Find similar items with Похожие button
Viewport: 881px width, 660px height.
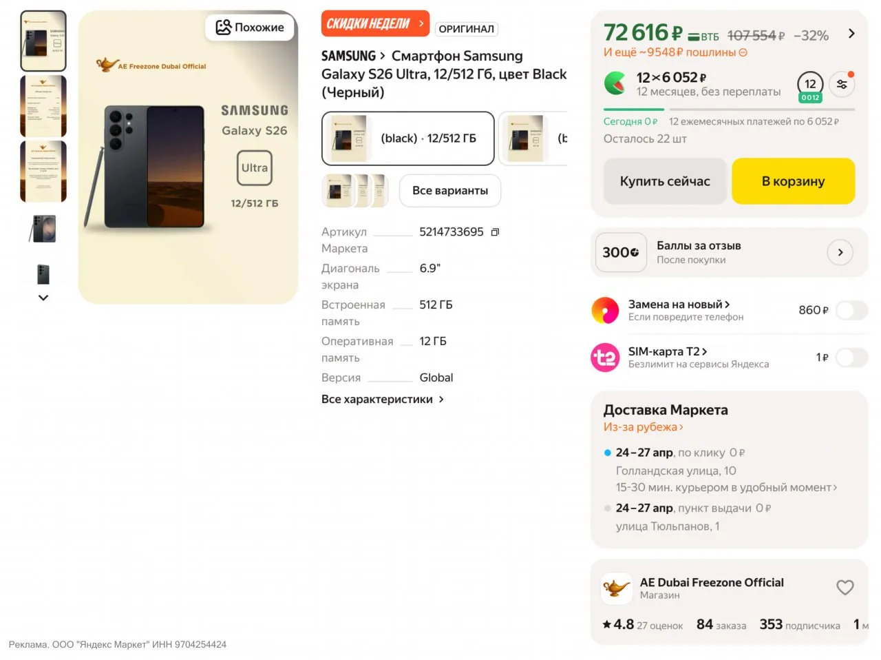pyautogui.click(x=250, y=28)
